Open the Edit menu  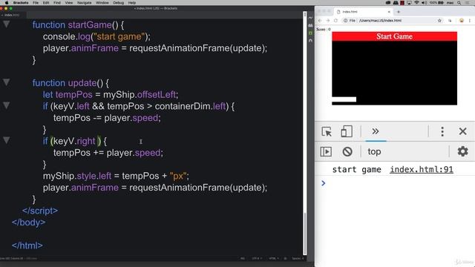pyautogui.click(x=46, y=3)
